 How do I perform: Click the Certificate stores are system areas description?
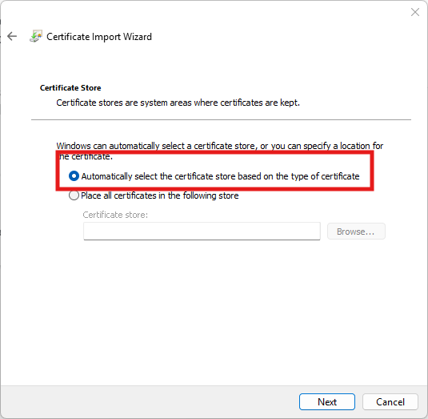click(x=178, y=103)
